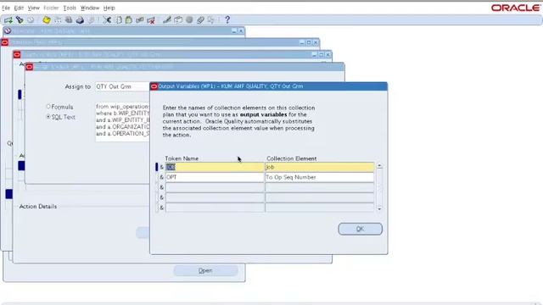This screenshot has width=543, height=305.
Task: Open Find with the flashlight icon
Action: point(20,20)
